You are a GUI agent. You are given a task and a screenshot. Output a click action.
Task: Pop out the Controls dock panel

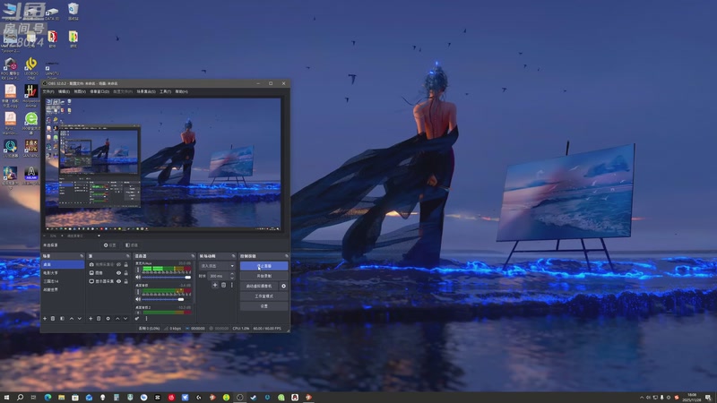pyautogui.click(x=287, y=256)
